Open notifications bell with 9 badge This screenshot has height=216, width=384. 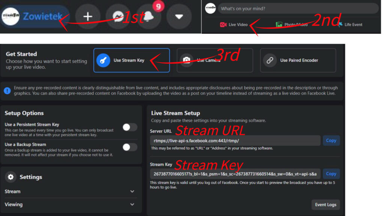click(x=148, y=16)
